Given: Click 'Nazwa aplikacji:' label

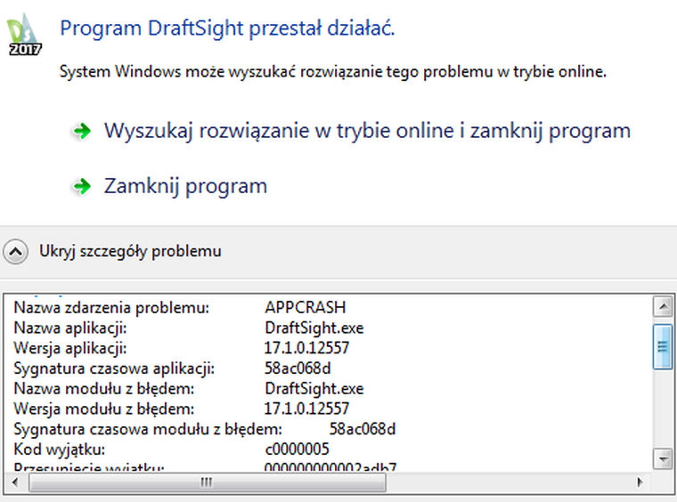Looking at the screenshot, I should coord(70,328).
